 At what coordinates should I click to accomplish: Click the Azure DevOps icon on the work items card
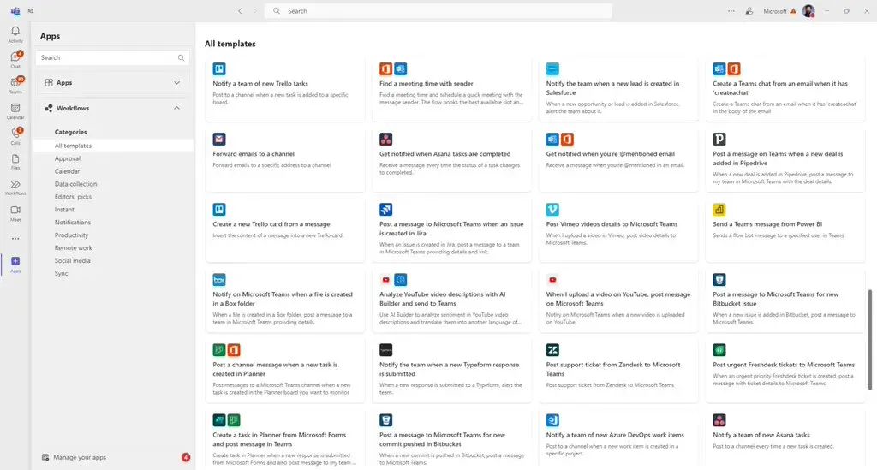552,420
